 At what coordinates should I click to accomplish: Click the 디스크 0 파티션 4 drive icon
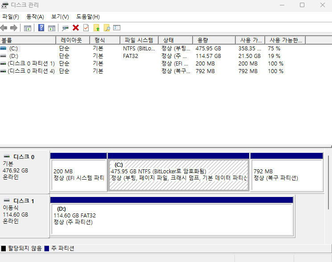click(3, 71)
